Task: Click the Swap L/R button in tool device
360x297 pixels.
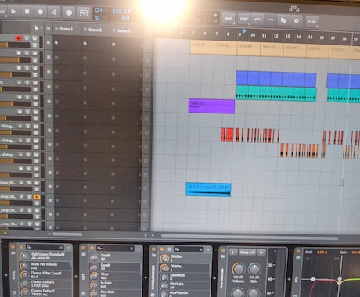Action: 247,252
